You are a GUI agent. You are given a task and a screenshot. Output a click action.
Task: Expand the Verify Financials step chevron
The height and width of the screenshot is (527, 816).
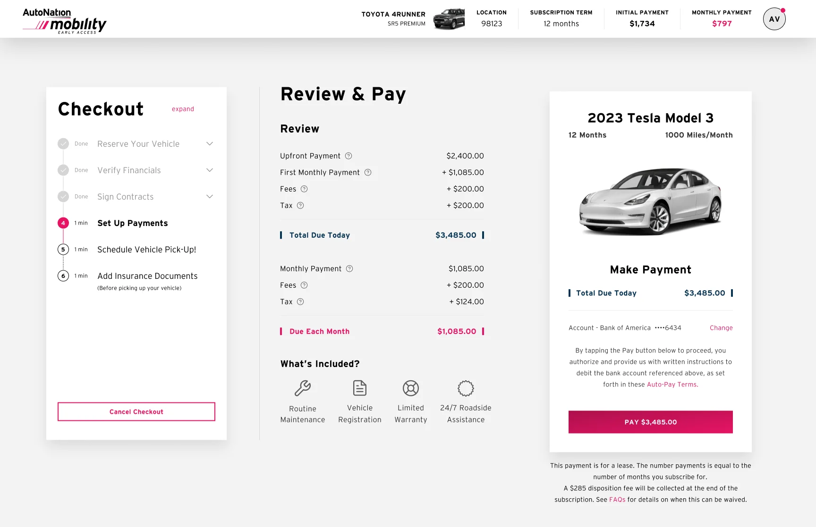pos(210,170)
